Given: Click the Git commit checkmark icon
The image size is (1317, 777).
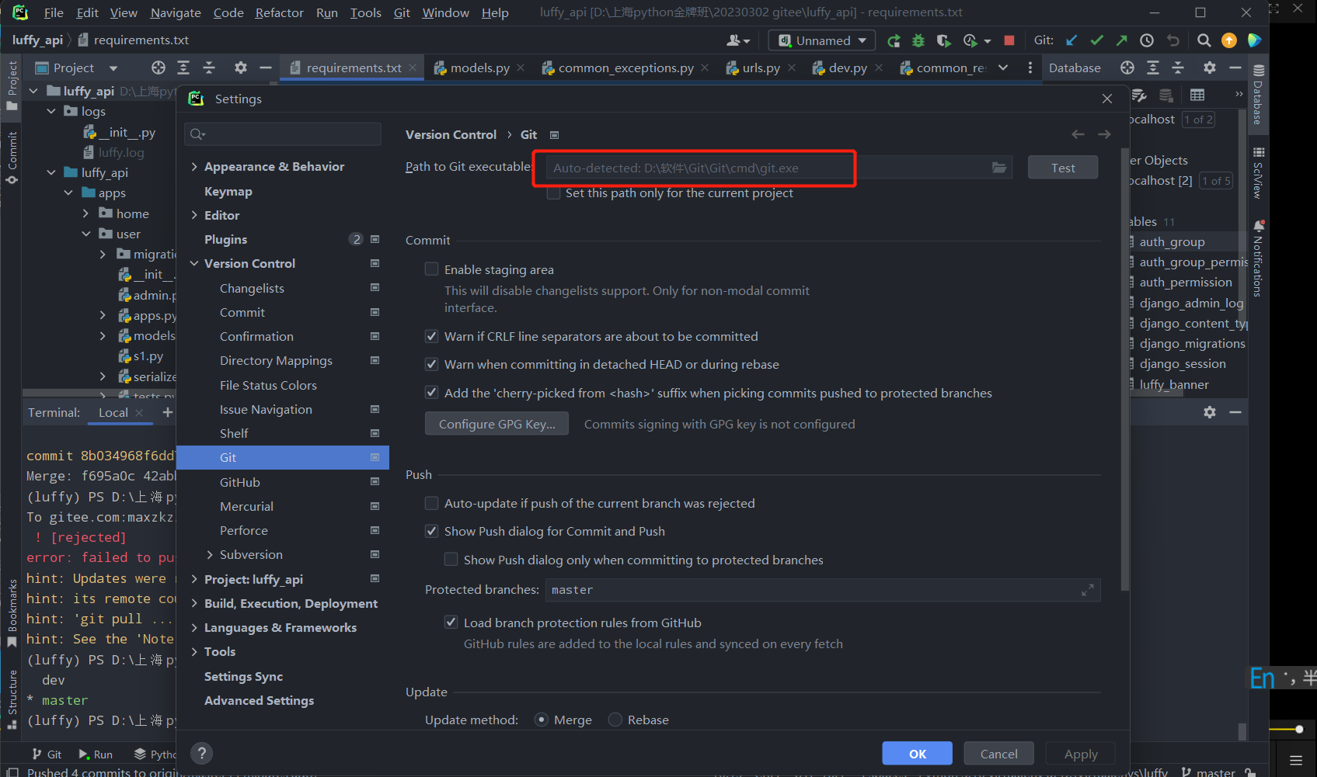Looking at the screenshot, I should point(1096,40).
